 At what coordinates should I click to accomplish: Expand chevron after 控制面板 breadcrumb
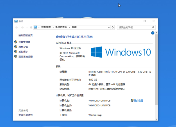(53, 27)
